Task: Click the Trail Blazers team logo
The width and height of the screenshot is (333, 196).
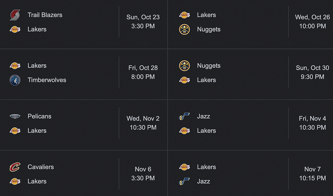Action: click(15, 15)
